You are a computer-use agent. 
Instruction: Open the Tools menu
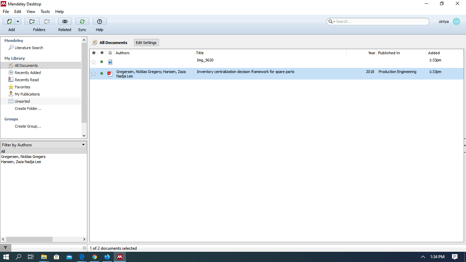pyautogui.click(x=45, y=12)
